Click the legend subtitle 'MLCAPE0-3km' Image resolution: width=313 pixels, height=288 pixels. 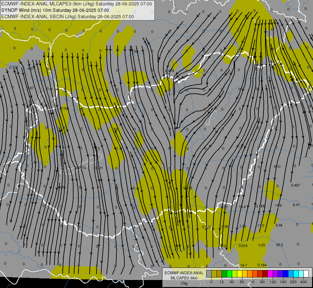pos(184,278)
